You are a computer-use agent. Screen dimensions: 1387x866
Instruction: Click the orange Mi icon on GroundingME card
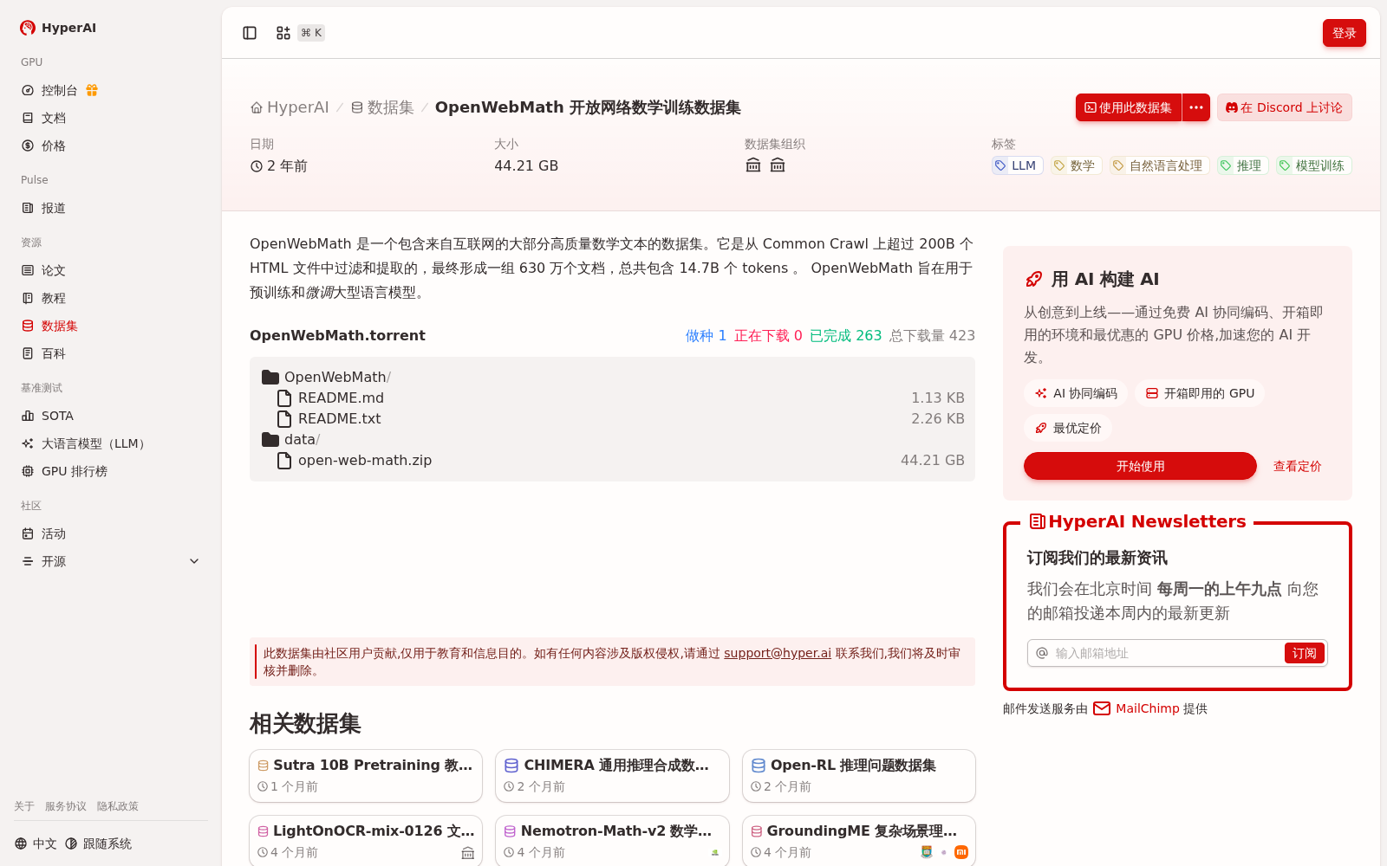(x=961, y=852)
